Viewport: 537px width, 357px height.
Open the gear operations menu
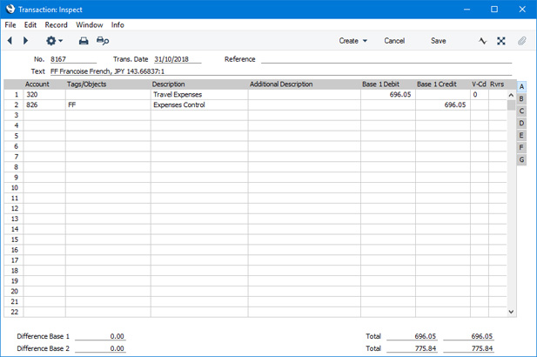coord(54,41)
